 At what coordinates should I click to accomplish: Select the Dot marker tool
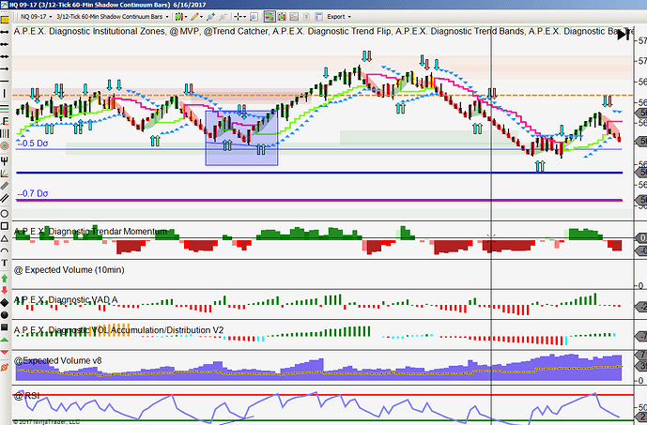(x=5, y=315)
